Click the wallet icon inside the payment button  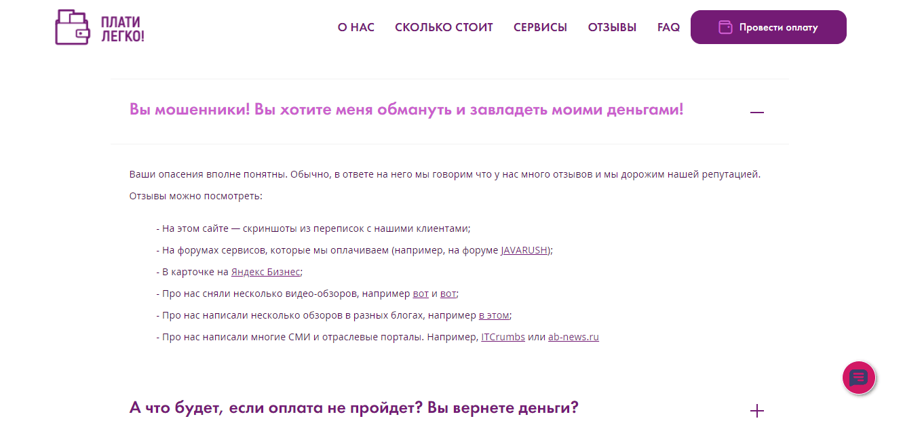725,26
